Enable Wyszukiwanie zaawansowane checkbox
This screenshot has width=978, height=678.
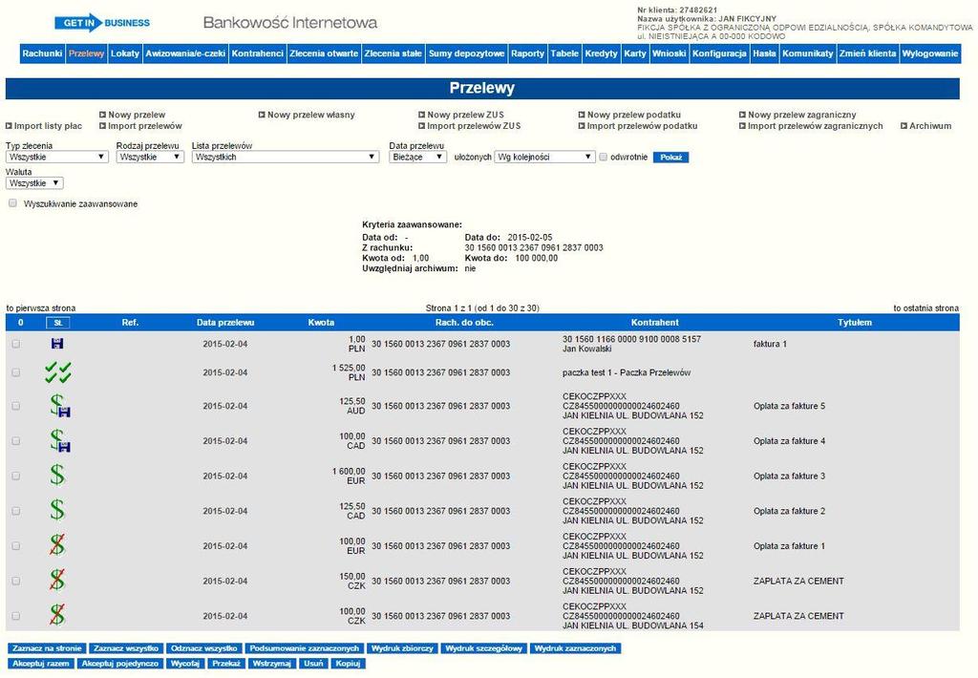(x=12, y=203)
